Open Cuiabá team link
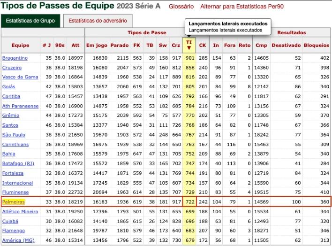 click(10, 221)
